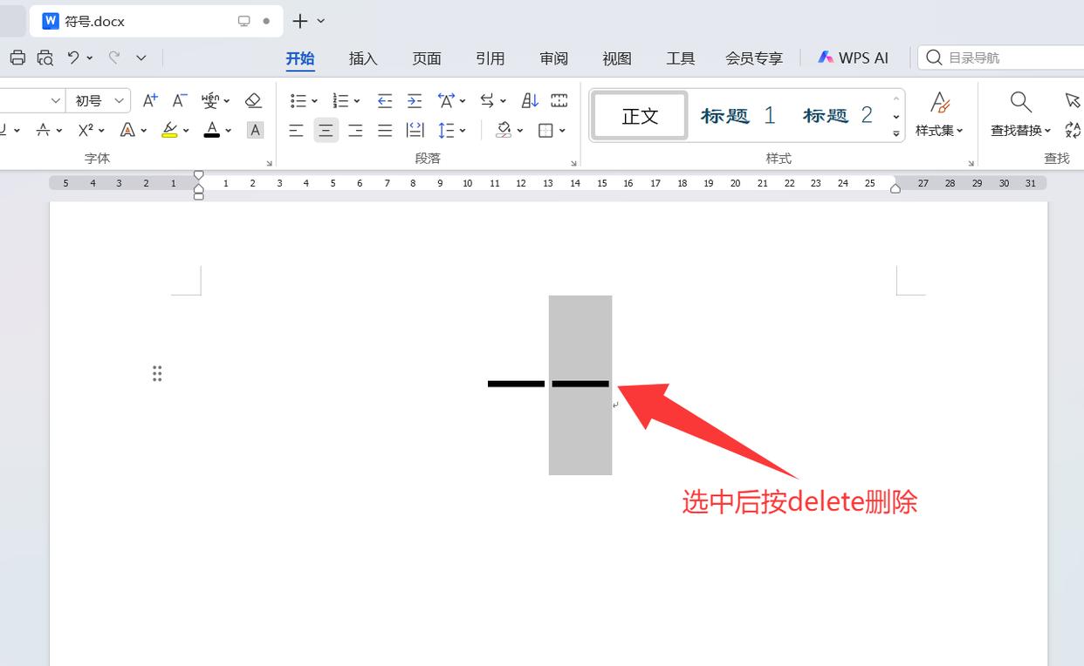Viewport: 1084px width, 666px height.
Task: Increase font size with the A+ icon
Action: pos(150,100)
